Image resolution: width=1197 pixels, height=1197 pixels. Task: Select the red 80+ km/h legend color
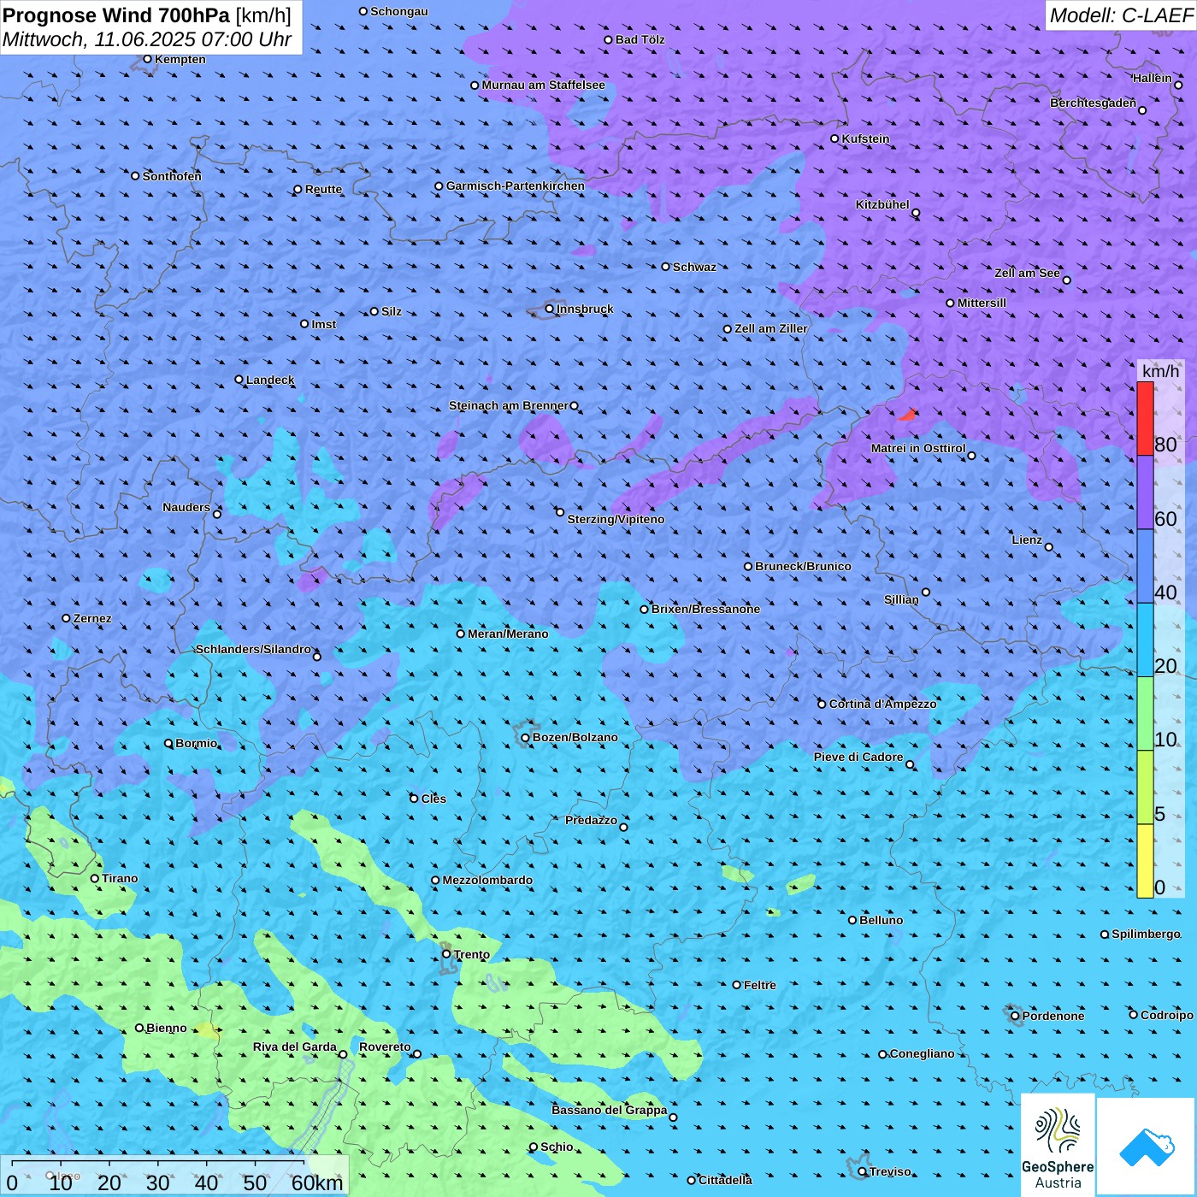(1145, 418)
